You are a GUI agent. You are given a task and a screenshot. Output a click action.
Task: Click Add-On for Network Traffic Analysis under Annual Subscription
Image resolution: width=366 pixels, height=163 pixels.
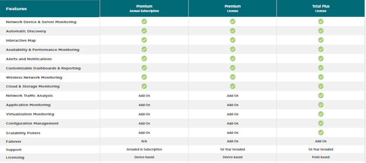click(144, 96)
